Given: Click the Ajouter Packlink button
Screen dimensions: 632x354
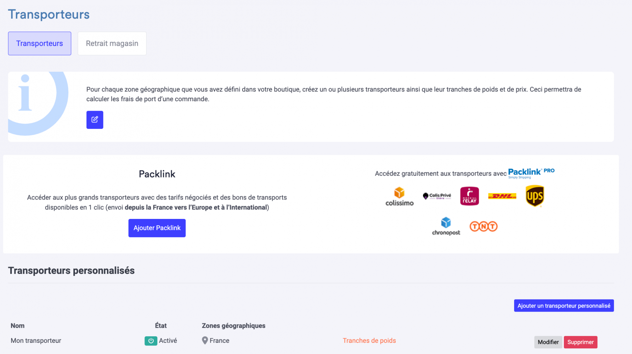Looking at the screenshot, I should [x=157, y=228].
